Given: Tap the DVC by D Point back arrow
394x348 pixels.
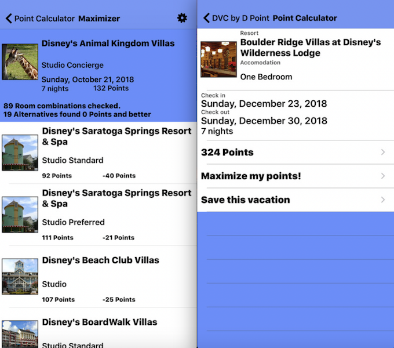Looking at the screenshot, I should [x=206, y=18].
